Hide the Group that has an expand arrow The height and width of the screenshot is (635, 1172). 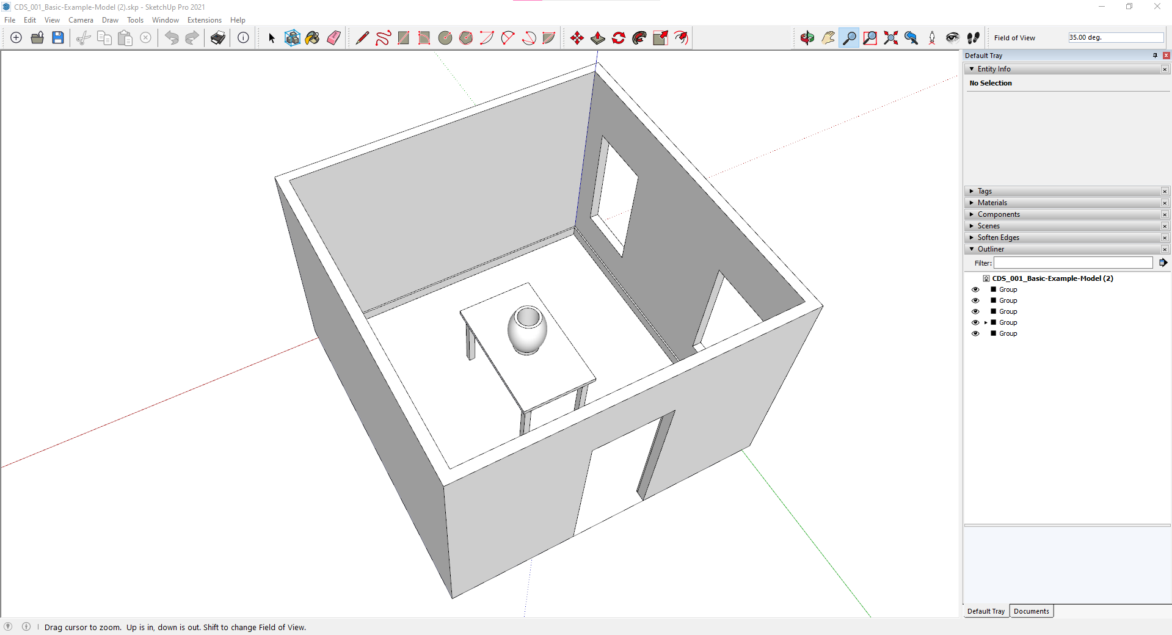[975, 322]
